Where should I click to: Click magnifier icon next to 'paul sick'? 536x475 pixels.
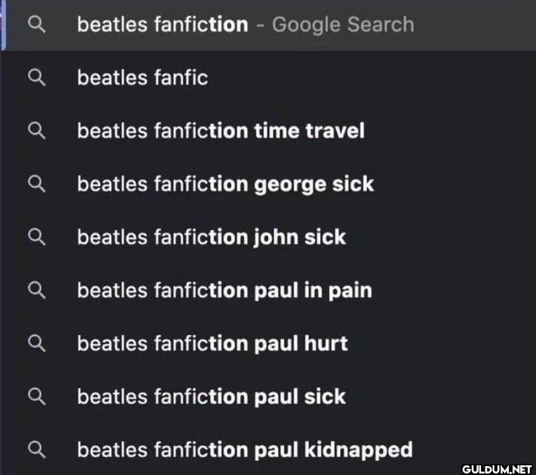[37, 397]
